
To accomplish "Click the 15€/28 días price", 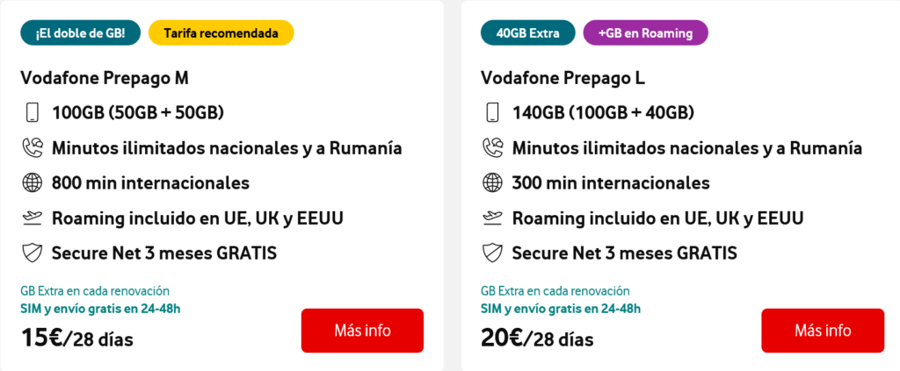I will (76, 339).
